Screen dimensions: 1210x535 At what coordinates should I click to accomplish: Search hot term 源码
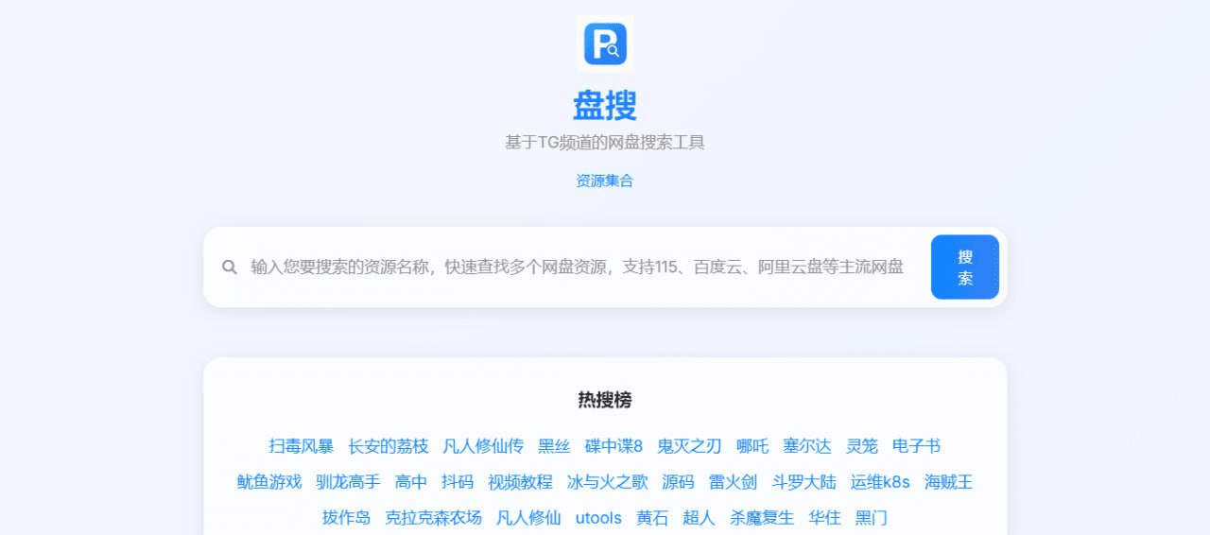[x=679, y=482]
